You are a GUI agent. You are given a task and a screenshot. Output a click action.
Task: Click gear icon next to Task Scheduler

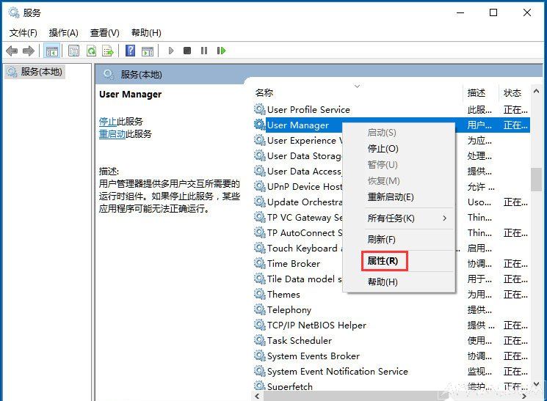(x=259, y=340)
